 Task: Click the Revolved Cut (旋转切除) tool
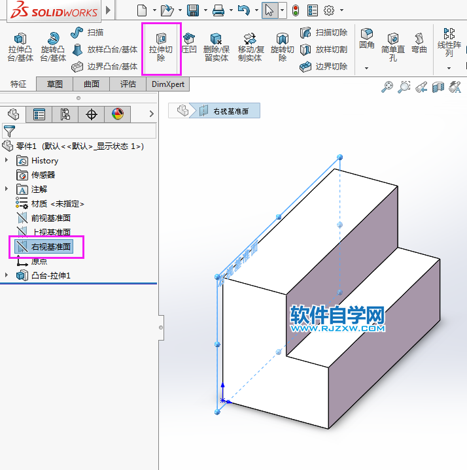[x=283, y=47]
